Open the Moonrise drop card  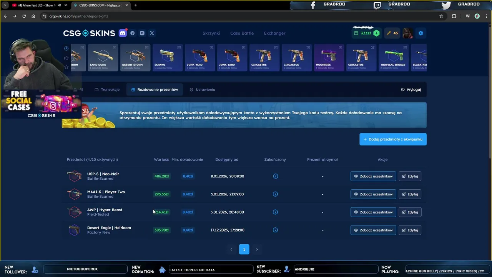point(329,57)
